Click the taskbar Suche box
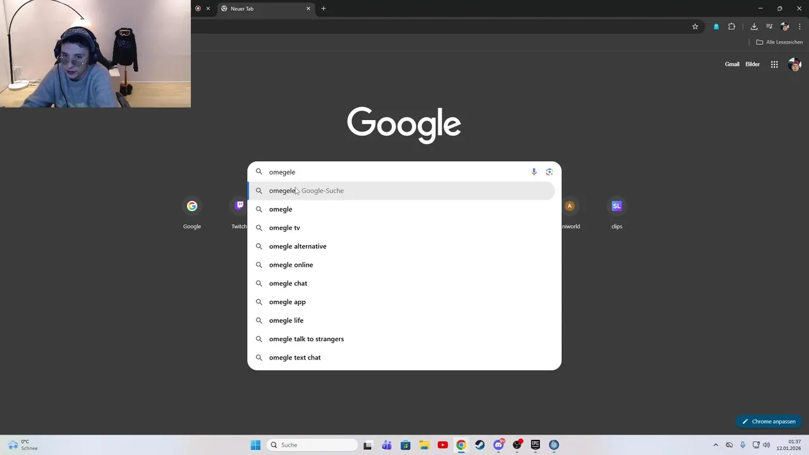Screen dimensions: 809x455 pos(312,445)
